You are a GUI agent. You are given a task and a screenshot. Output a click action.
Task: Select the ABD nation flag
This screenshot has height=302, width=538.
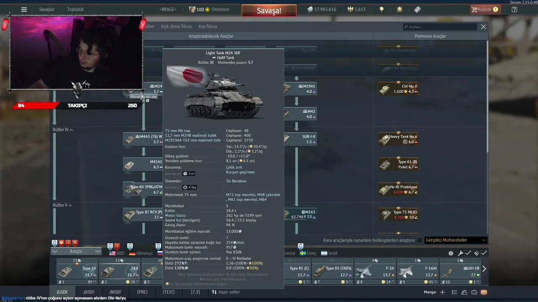pos(116,253)
